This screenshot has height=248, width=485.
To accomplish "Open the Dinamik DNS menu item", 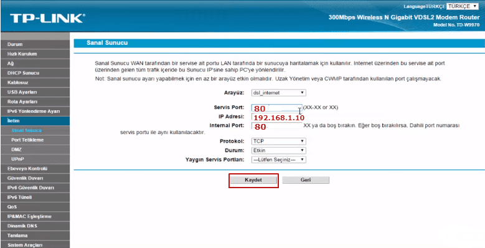I will (35, 226).
